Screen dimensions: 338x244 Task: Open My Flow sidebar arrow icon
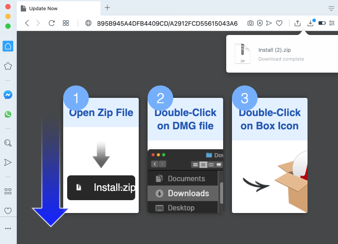8,163
